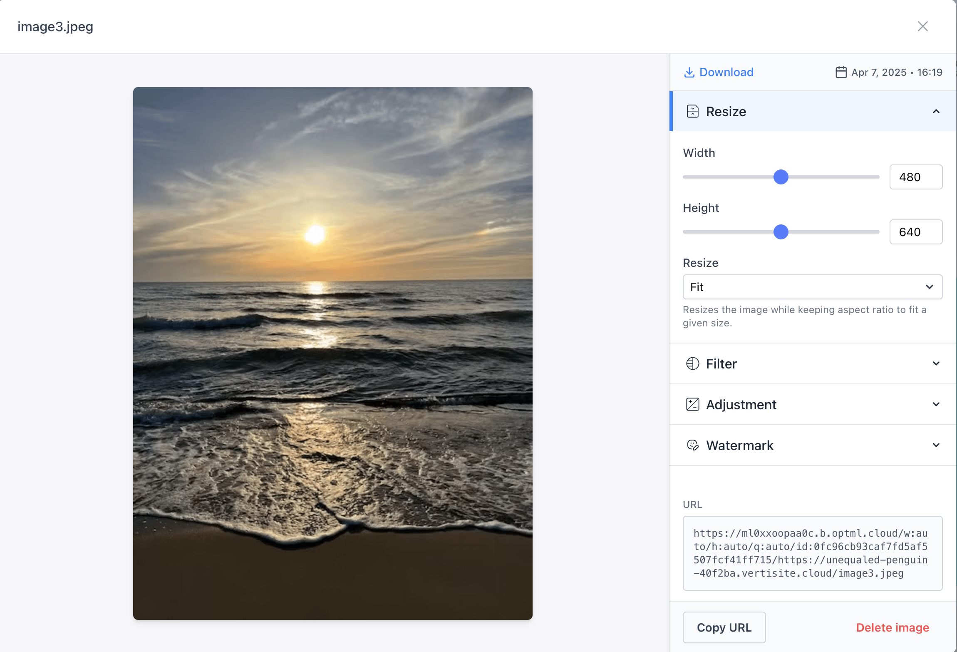Screen dimensions: 957x652
Task: Expand the Watermark section chevron
Action: [936, 445]
